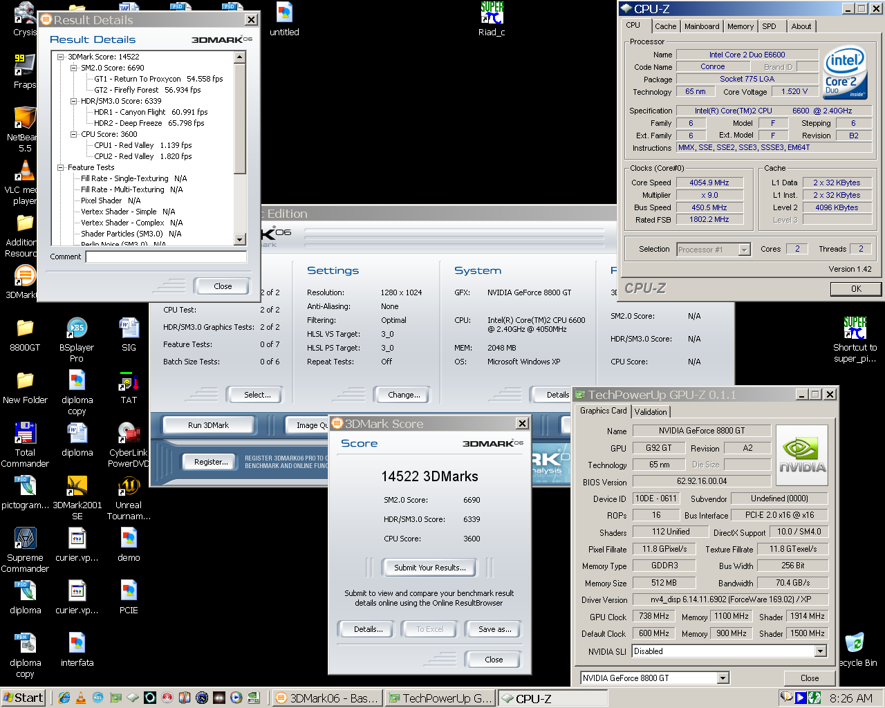Switch to Validation tab in GPU-Z

point(651,411)
